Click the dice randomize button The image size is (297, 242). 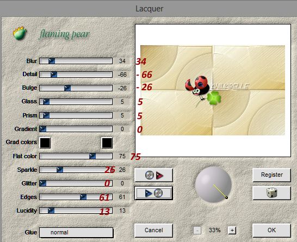coord(272,193)
